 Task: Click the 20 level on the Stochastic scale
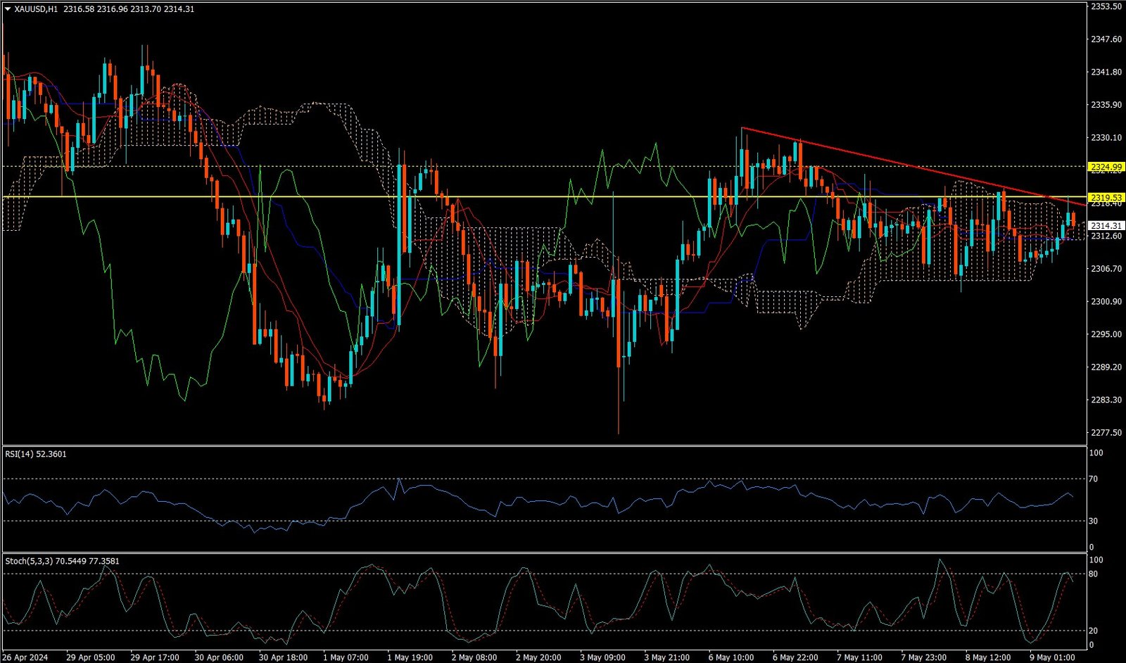1094,631
